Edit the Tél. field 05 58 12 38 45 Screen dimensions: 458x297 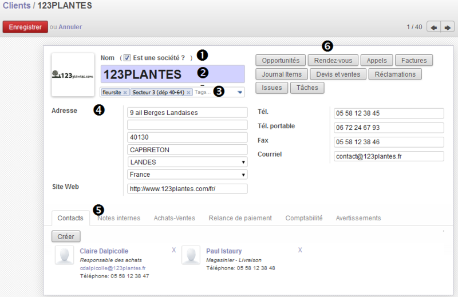389,113
